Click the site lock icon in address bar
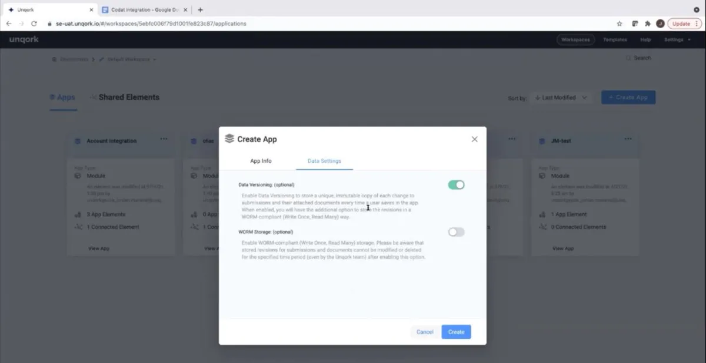This screenshot has width=706, height=363. click(50, 23)
